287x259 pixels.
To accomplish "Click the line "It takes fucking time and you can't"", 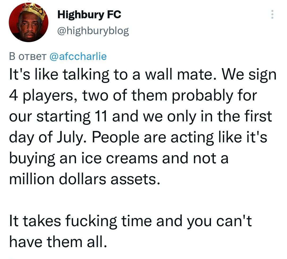I will pos(130,221).
